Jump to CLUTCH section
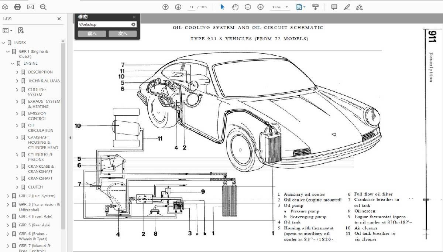Screen dimensions: 443x252 [35, 187]
